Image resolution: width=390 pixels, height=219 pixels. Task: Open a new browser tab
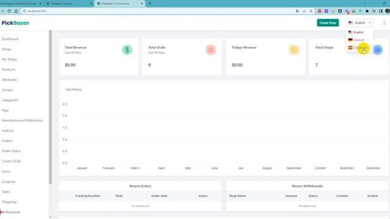(x=150, y=4)
